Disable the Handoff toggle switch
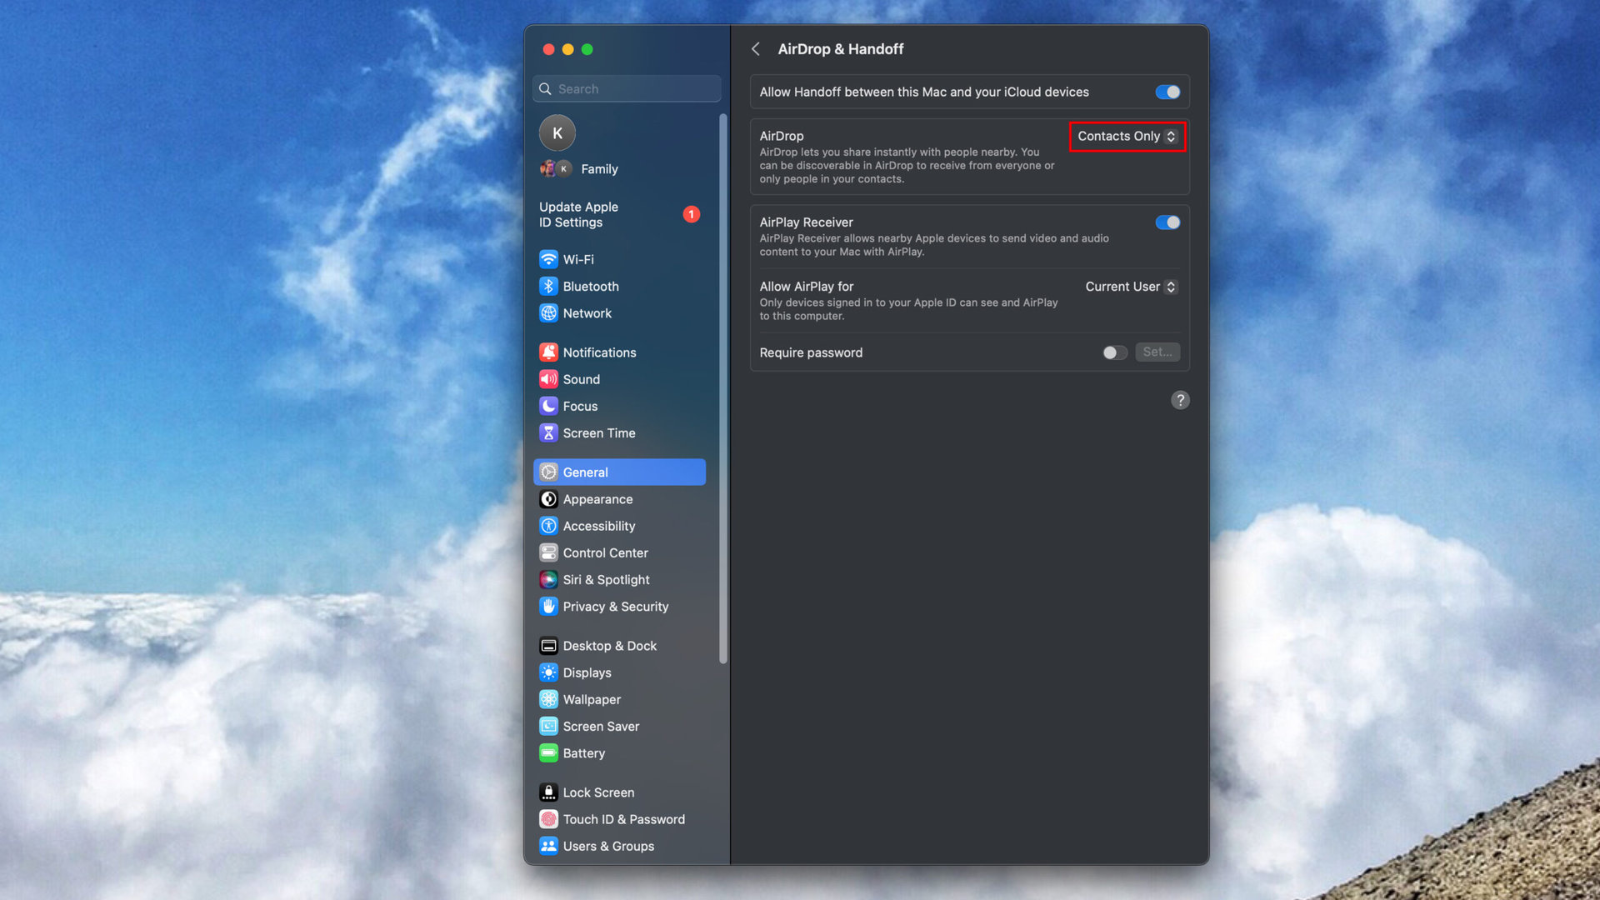The image size is (1600, 900). point(1167,92)
